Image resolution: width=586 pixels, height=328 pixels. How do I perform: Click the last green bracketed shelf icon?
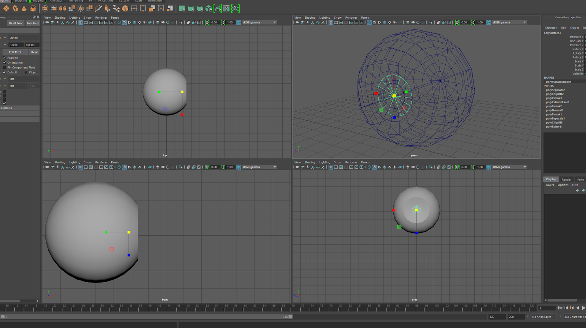235,8
